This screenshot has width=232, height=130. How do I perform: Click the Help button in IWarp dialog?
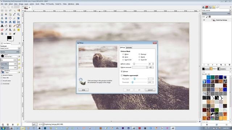click(83, 90)
